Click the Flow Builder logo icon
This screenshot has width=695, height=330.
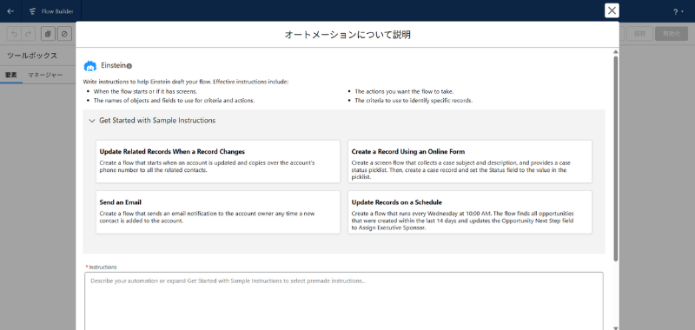[32, 11]
